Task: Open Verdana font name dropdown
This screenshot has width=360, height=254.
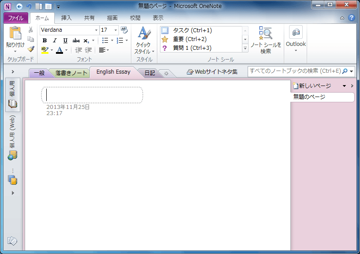Action: pos(96,30)
